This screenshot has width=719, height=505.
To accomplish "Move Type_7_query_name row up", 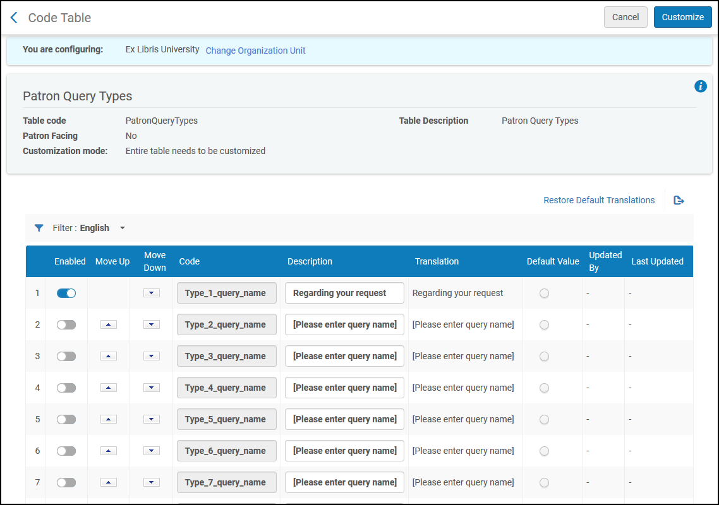I will click(x=109, y=482).
